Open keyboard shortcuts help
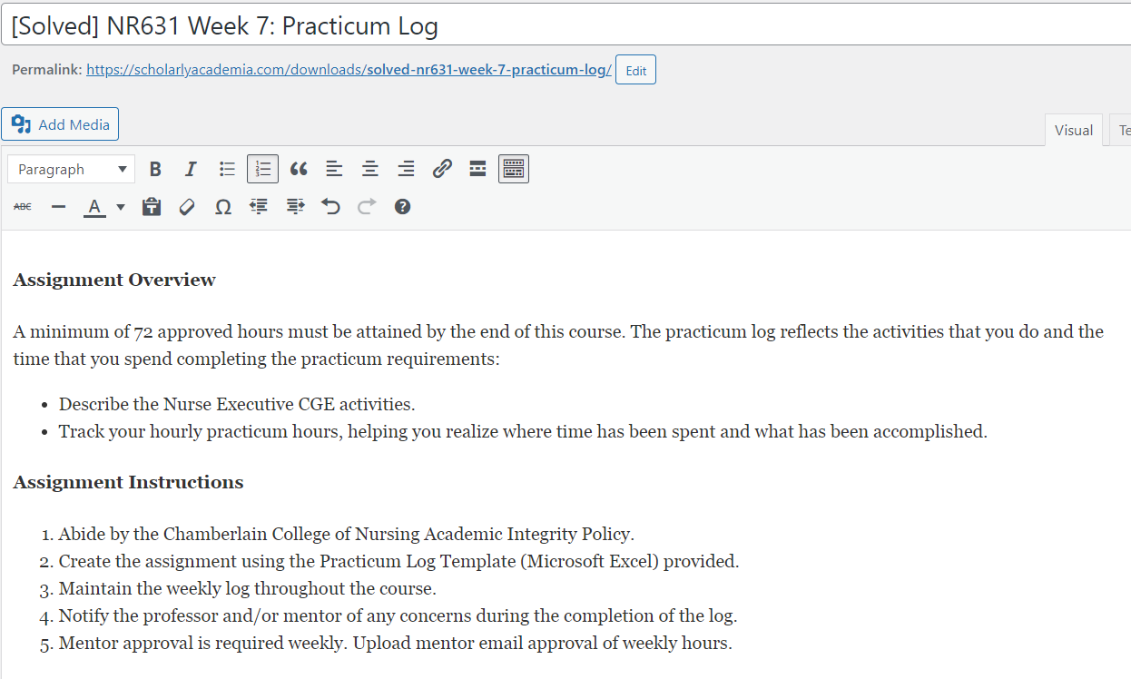Image resolution: width=1131 pixels, height=679 pixels. point(402,207)
